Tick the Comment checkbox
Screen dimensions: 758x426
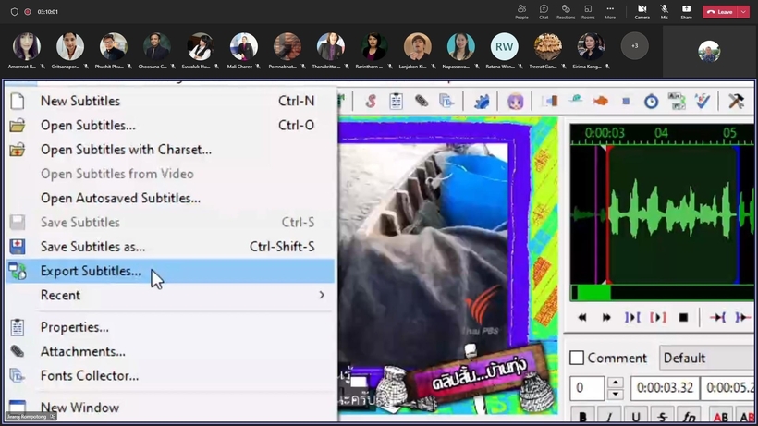(x=577, y=358)
